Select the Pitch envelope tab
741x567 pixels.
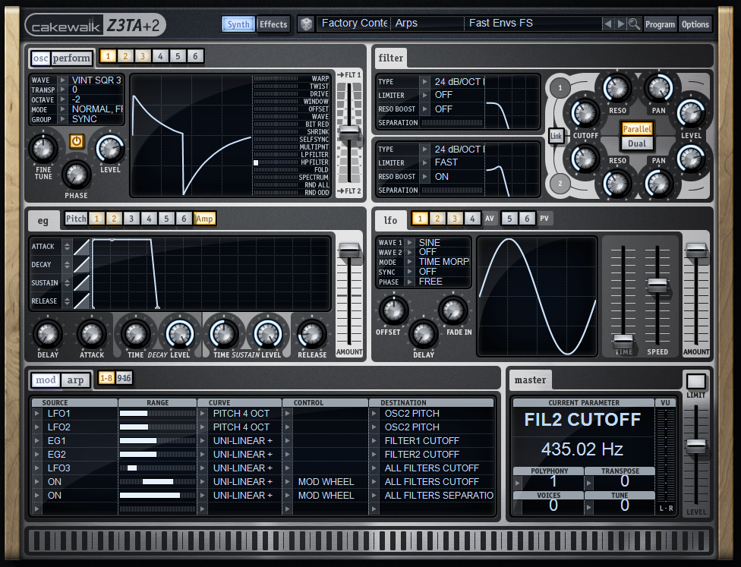pos(76,219)
